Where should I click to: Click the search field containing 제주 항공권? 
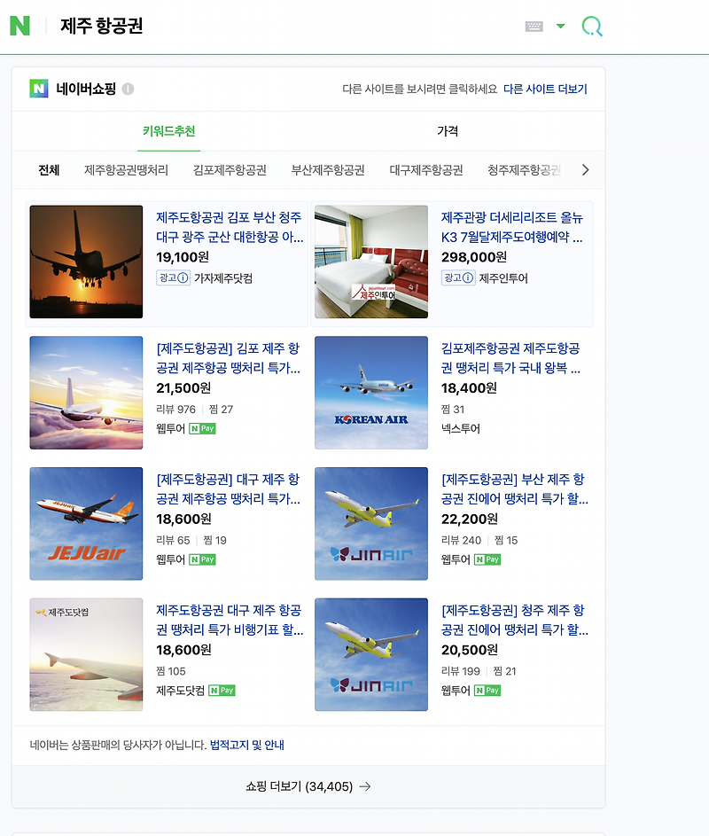[x=288, y=26]
